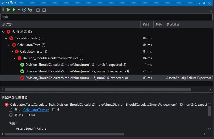
Task: Select passed test num1: -9, num2: 3
Action: click(106, 71)
